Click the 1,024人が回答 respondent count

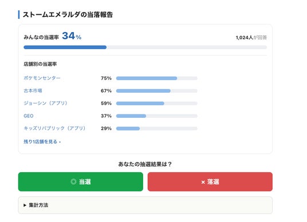coord(251,38)
